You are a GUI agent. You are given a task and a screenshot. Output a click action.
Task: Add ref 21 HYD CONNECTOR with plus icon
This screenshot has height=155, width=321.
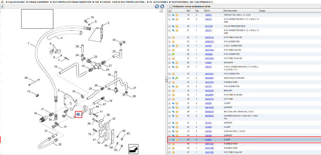coord(169,30)
